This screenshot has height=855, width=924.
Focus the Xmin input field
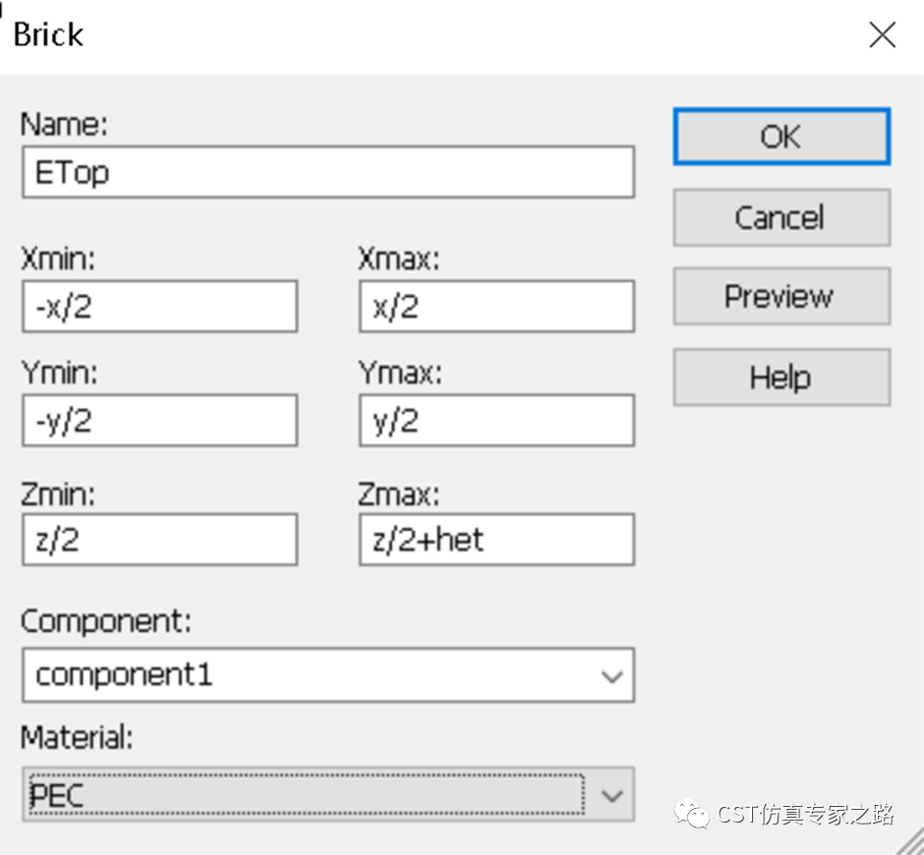point(159,307)
